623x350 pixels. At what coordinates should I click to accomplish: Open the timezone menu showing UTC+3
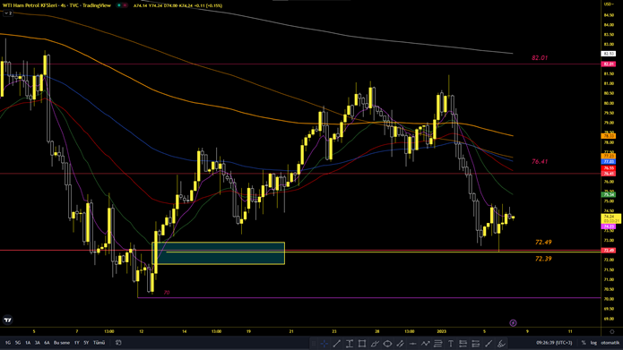pyautogui.click(x=554, y=343)
